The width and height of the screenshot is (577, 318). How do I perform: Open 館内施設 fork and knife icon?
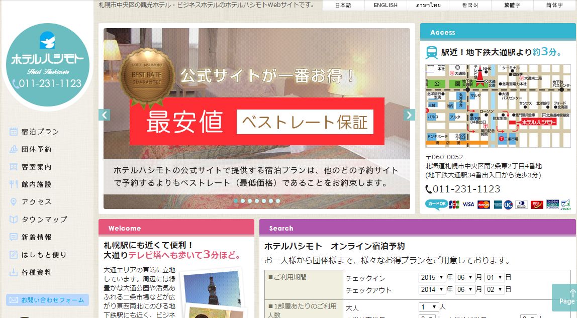pyautogui.click(x=13, y=184)
